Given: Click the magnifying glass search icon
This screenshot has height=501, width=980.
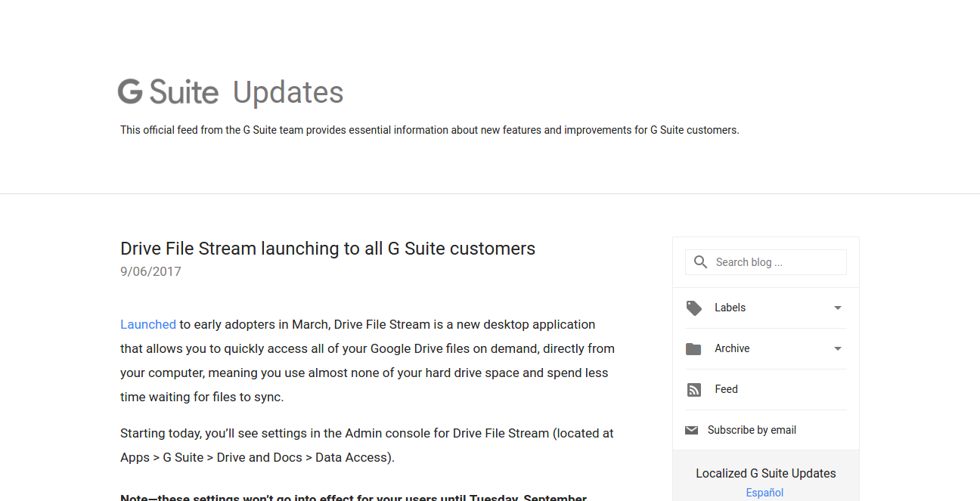Looking at the screenshot, I should (x=701, y=262).
